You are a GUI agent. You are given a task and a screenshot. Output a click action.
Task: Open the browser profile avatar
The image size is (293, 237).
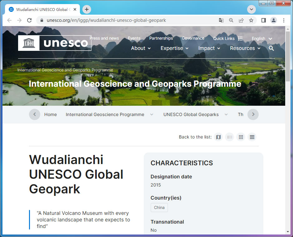point(274,20)
